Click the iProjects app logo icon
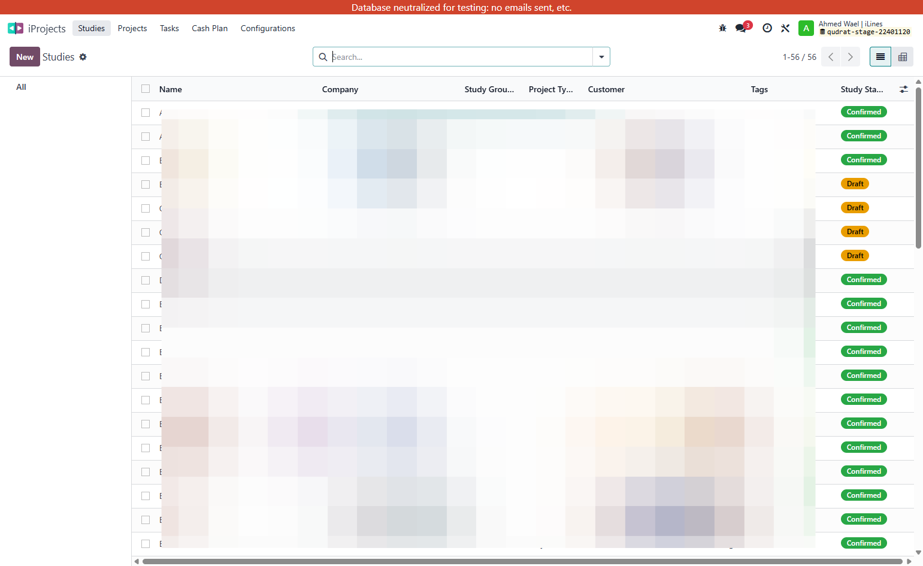The width and height of the screenshot is (923, 566). coord(16,28)
